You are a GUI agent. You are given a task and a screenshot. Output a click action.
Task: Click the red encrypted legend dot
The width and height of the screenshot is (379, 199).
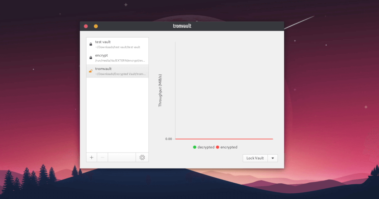218,147
